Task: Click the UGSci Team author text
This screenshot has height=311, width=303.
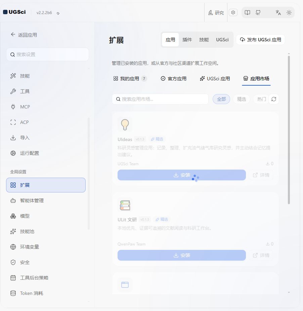Action: (x=128, y=164)
